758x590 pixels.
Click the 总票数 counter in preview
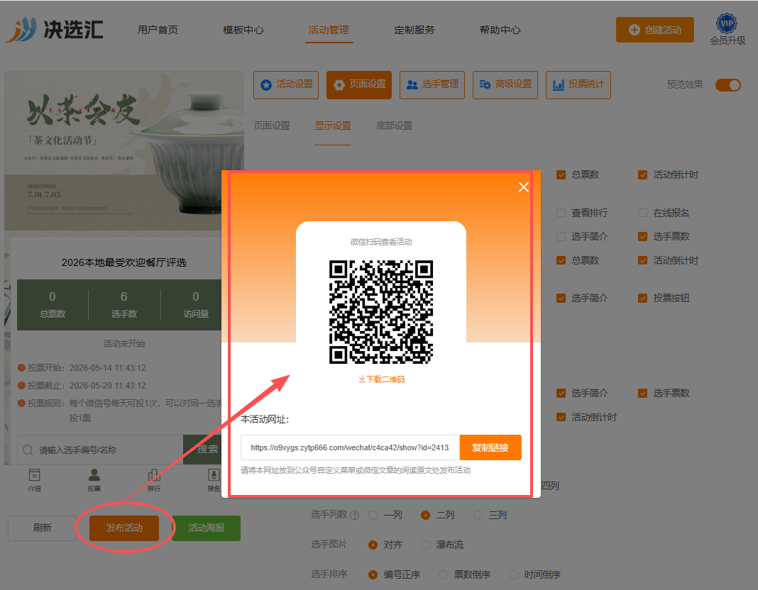click(x=53, y=305)
